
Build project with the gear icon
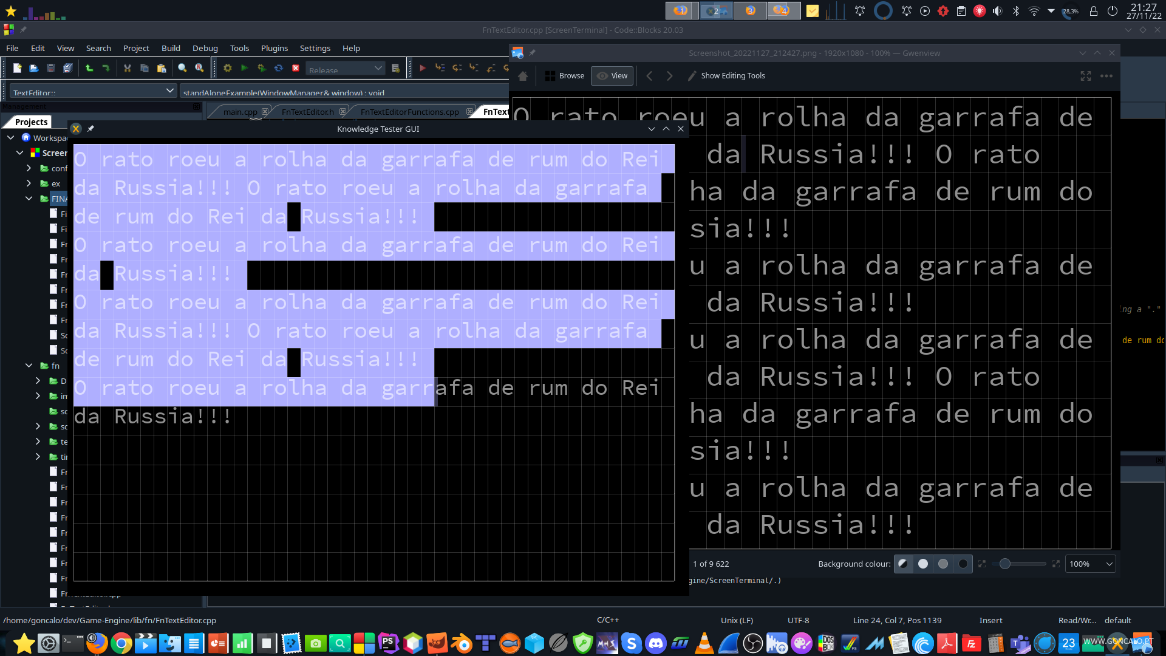(228, 68)
